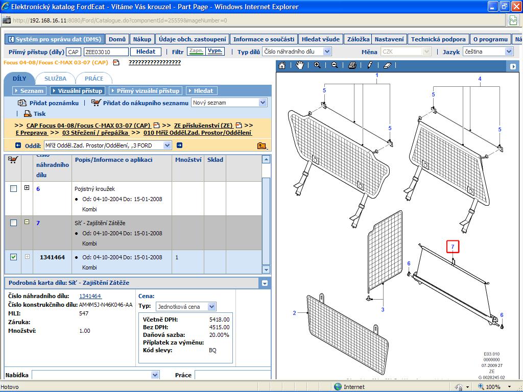The height and width of the screenshot is (392, 523).
Task: Open the Typ dílů dropdown
Action: click(327, 52)
